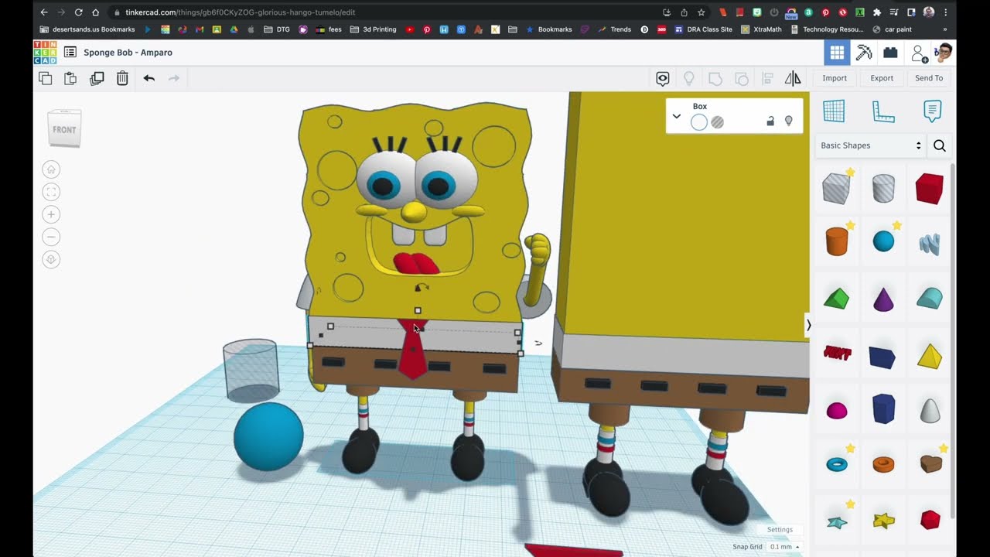The height and width of the screenshot is (557, 990).
Task: Open Basic Shapes category dropdown
Action: click(870, 145)
